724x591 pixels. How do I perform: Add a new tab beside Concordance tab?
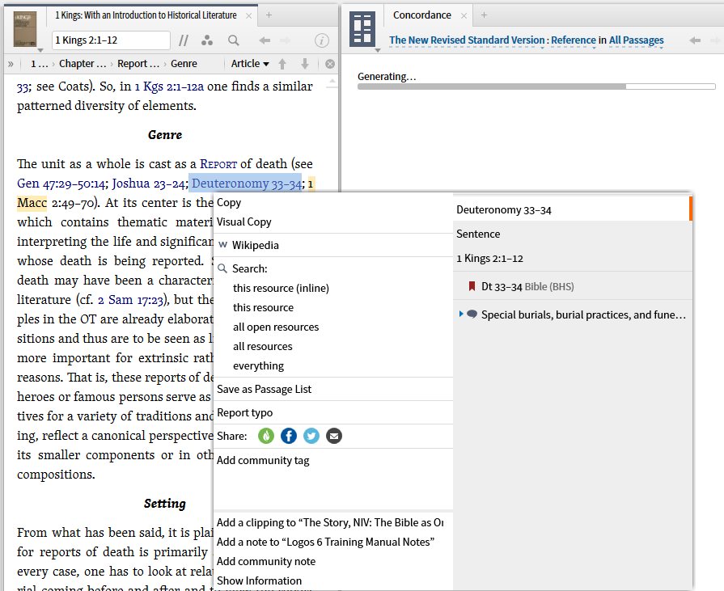(484, 15)
